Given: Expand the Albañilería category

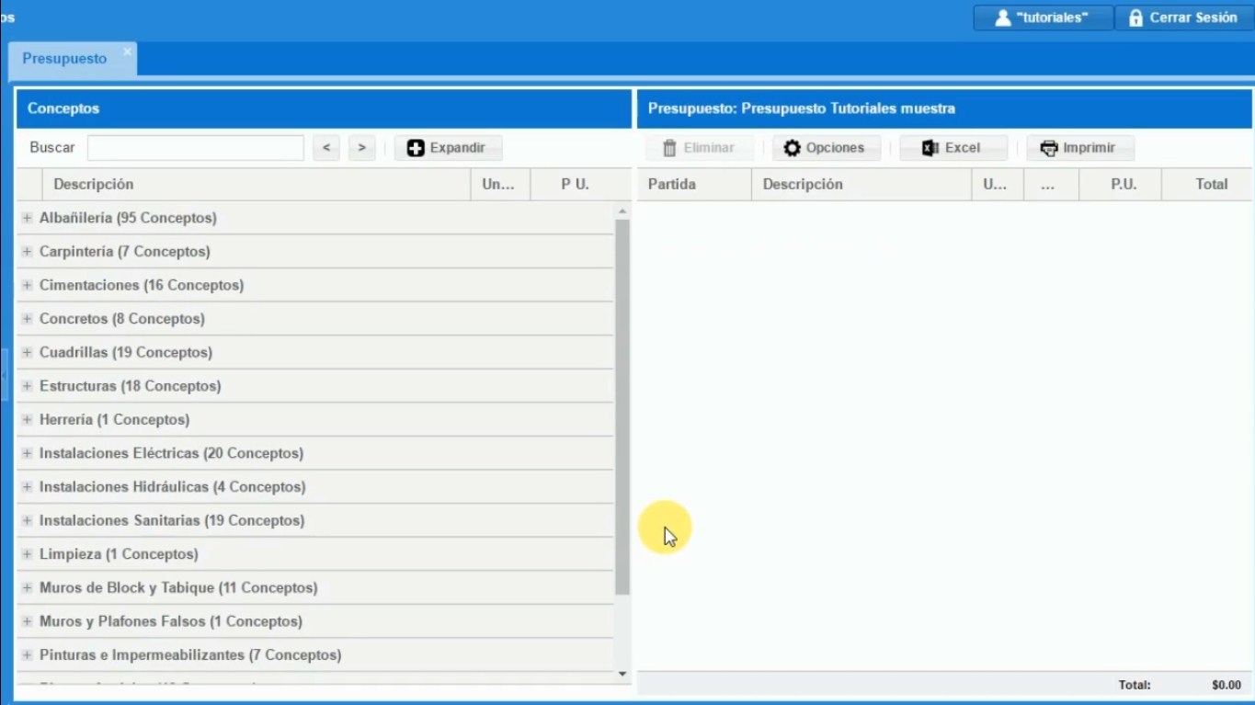Looking at the screenshot, I should click(x=27, y=219).
